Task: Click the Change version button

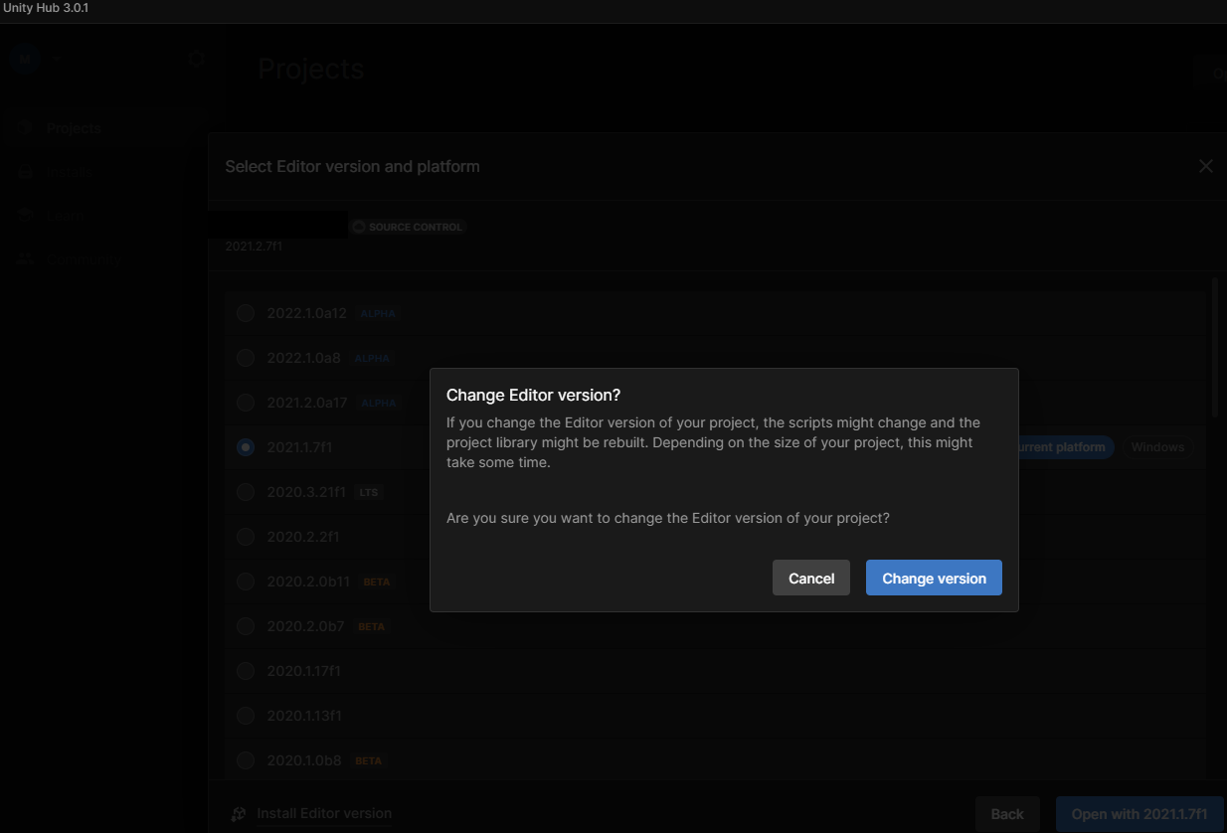Action: tap(933, 578)
